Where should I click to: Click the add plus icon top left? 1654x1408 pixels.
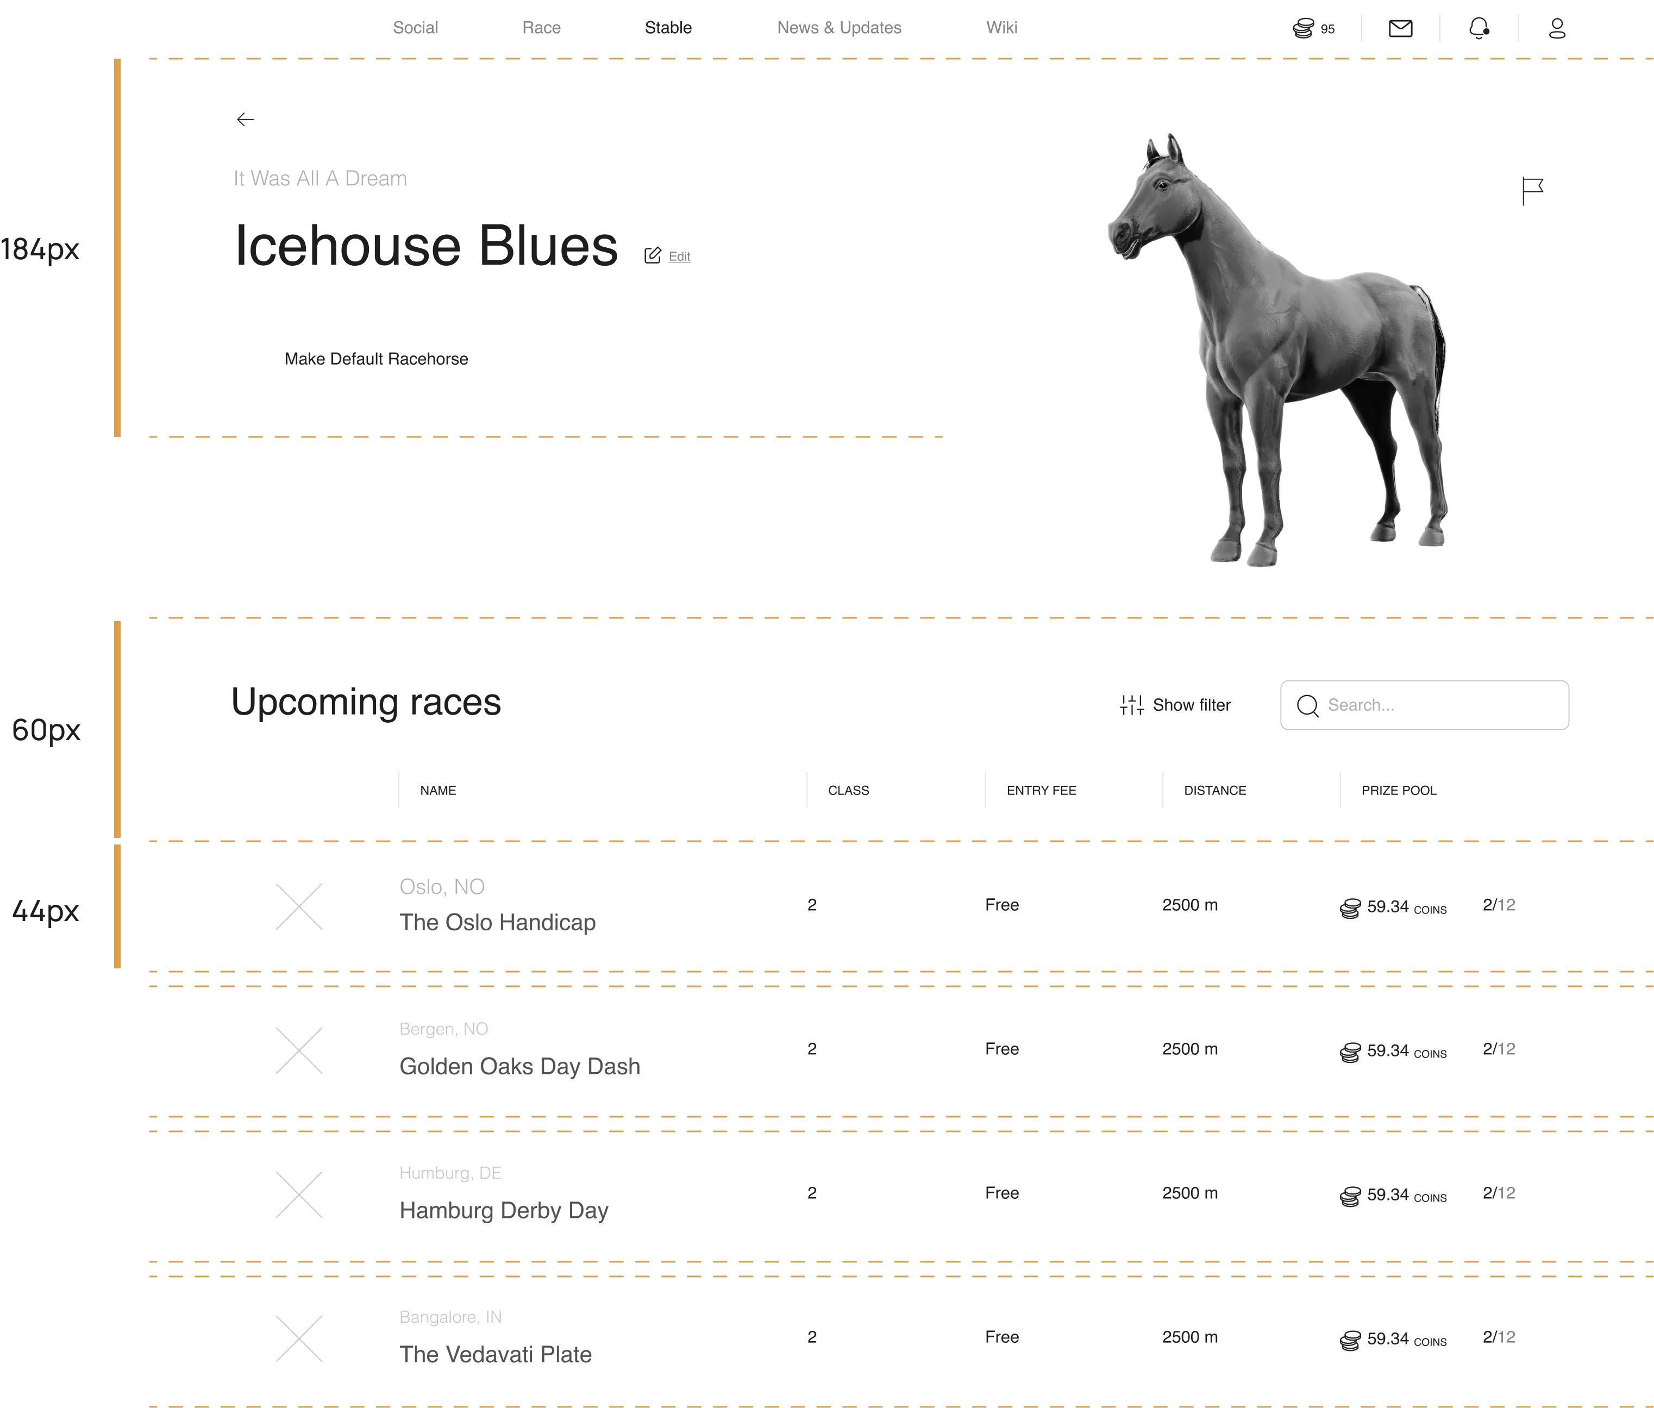pyautogui.click(x=245, y=118)
